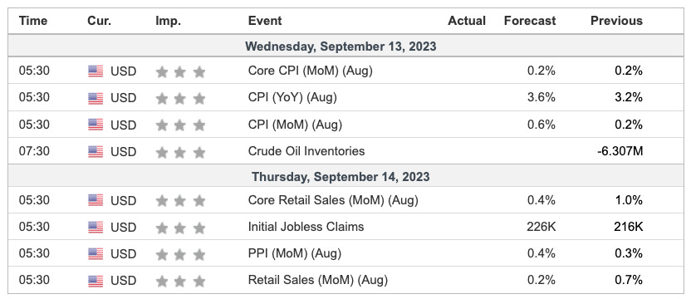Open the Retail Sales (MoM) (Aug) event
Image resolution: width=691 pixels, height=299 pixels.
click(318, 280)
